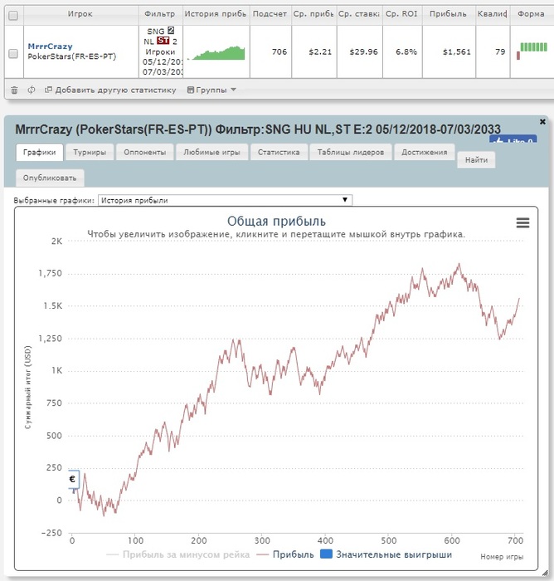Viewport: 554px width, 581px height.
Task: Switch to the Графики tab
Action: (x=39, y=152)
